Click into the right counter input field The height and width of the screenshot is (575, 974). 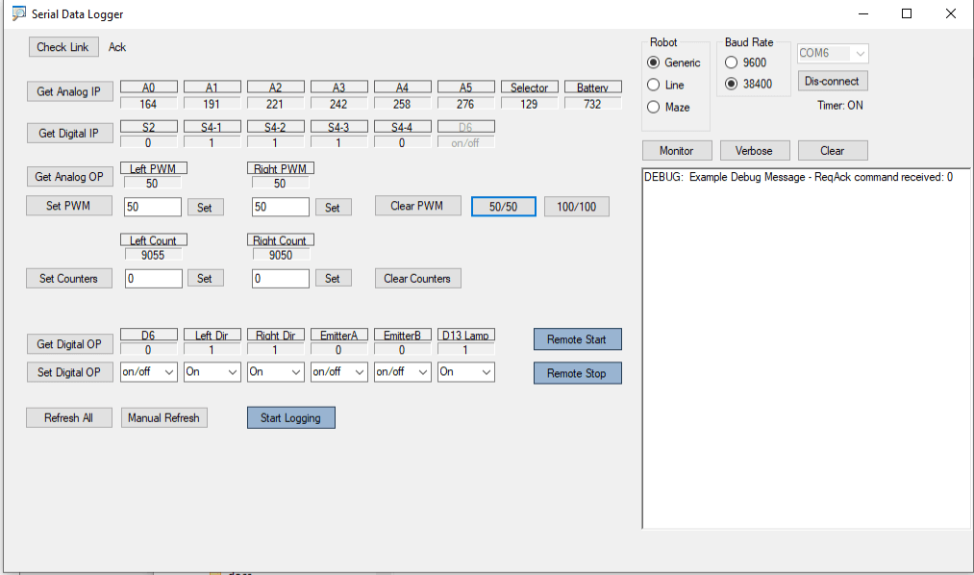tap(280, 279)
